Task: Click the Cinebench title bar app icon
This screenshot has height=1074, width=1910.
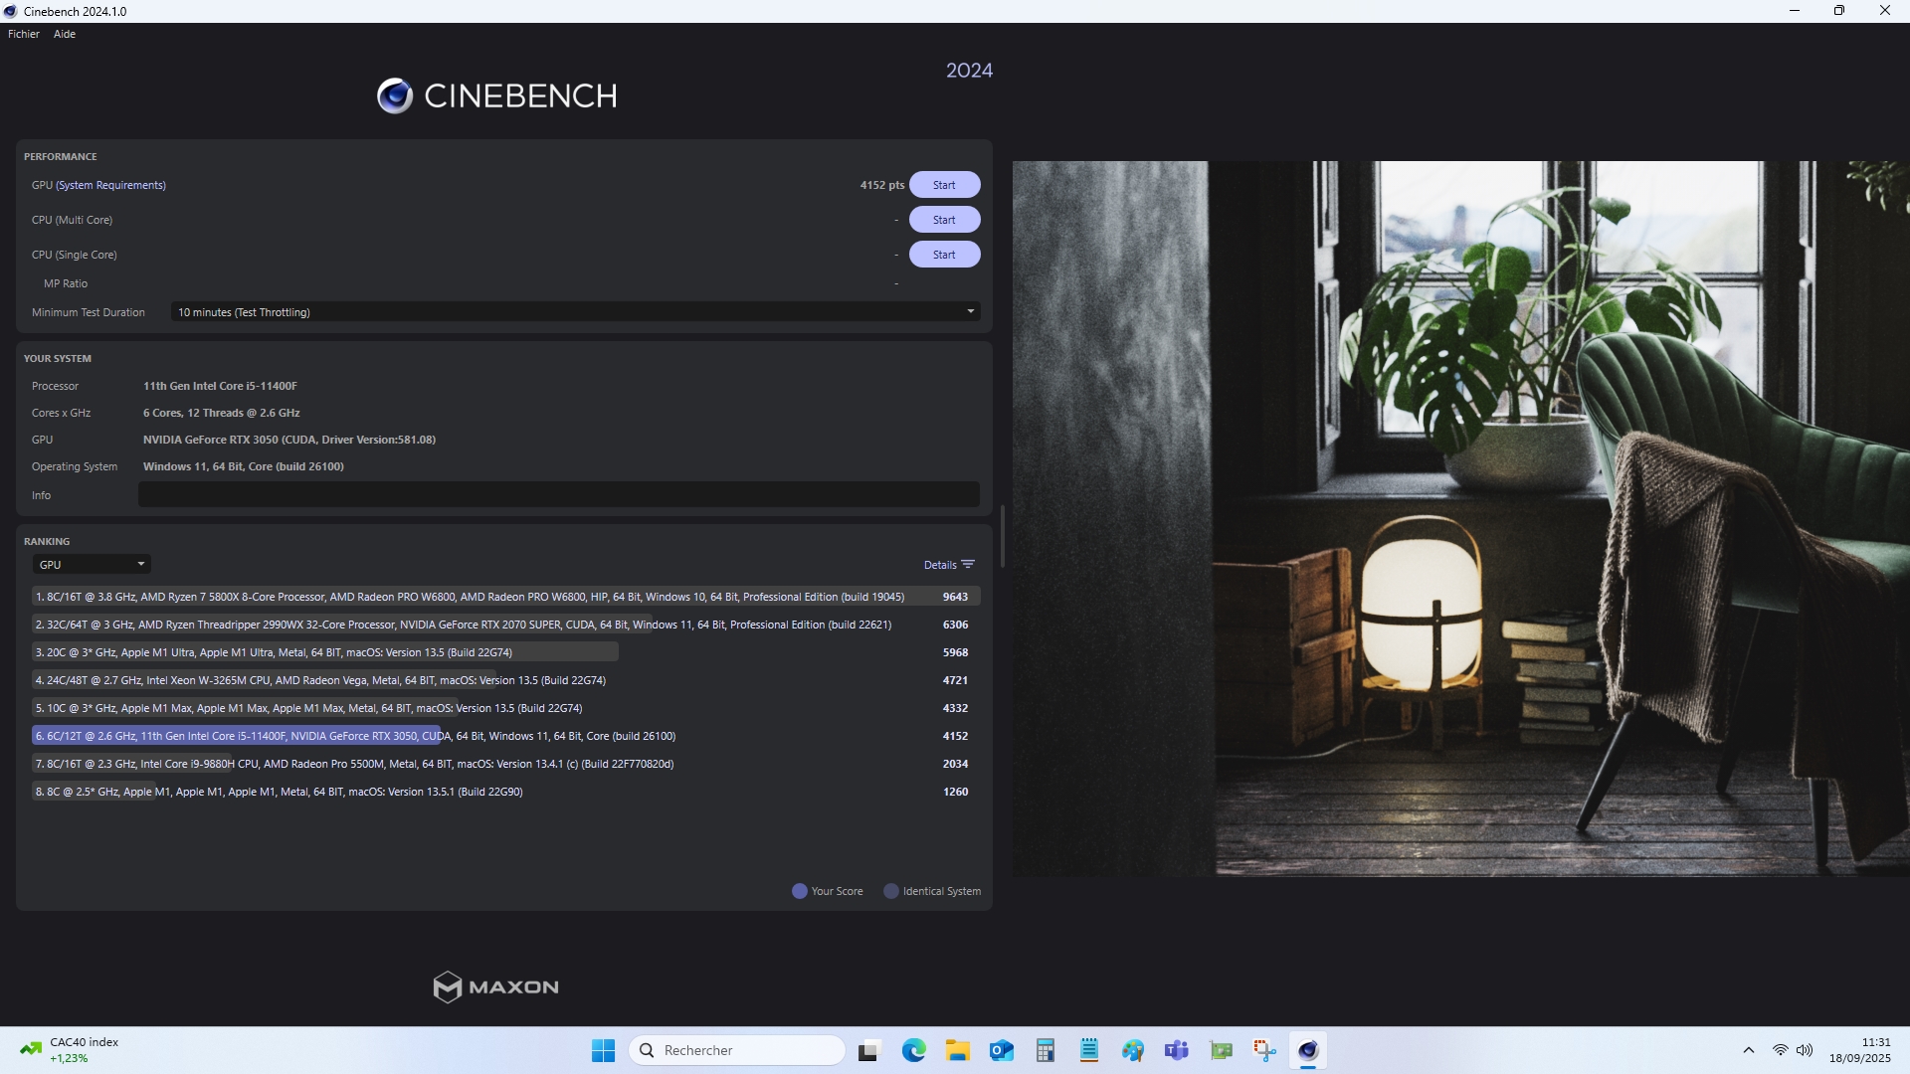Action: (10, 11)
